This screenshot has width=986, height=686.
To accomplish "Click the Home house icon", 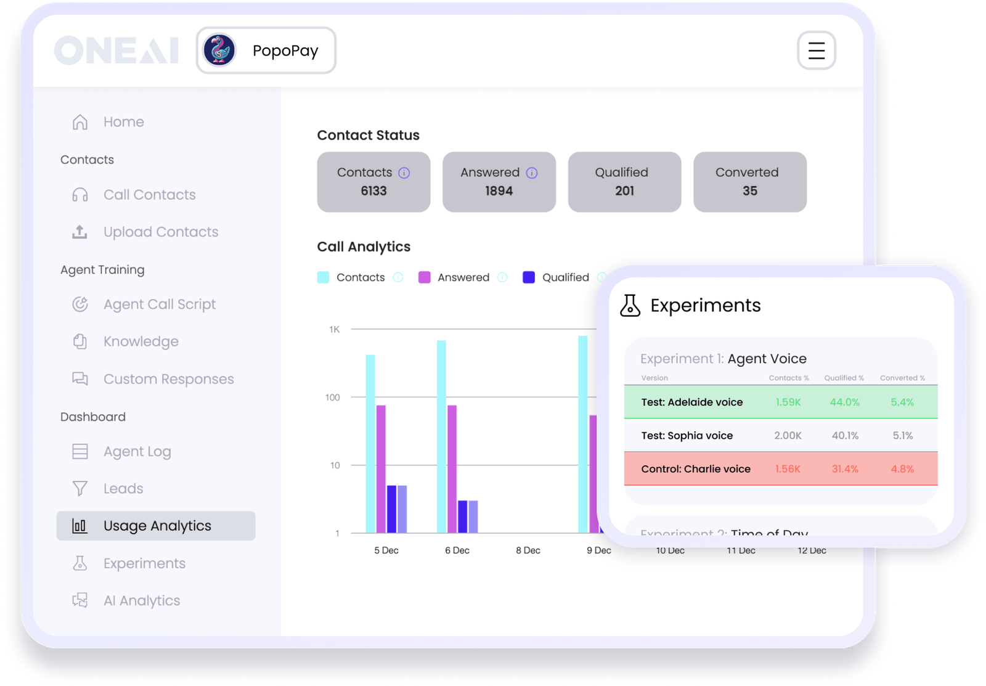I will click(x=79, y=121).
